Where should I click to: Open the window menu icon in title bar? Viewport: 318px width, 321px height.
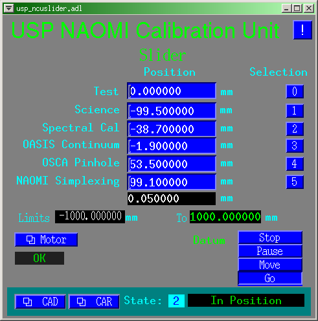click(x=9, y=8)
